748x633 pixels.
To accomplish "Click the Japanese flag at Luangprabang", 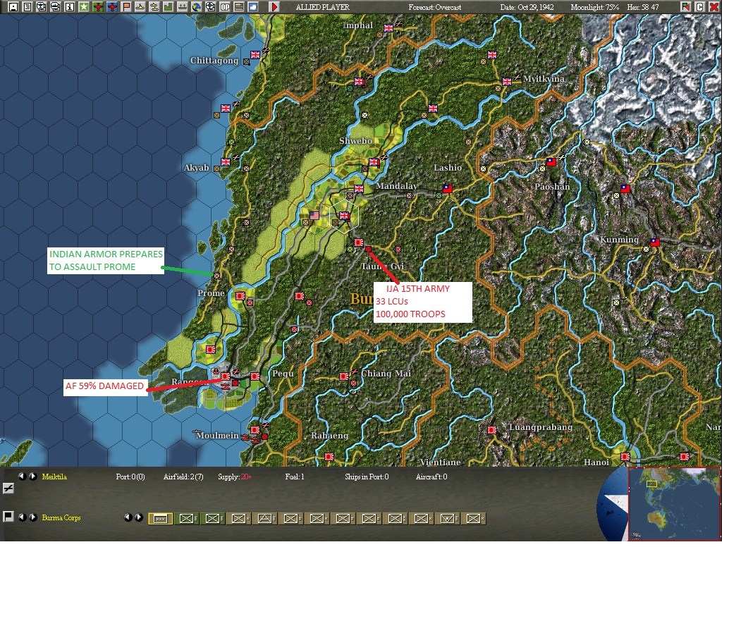I will click(x=492, y=429).
